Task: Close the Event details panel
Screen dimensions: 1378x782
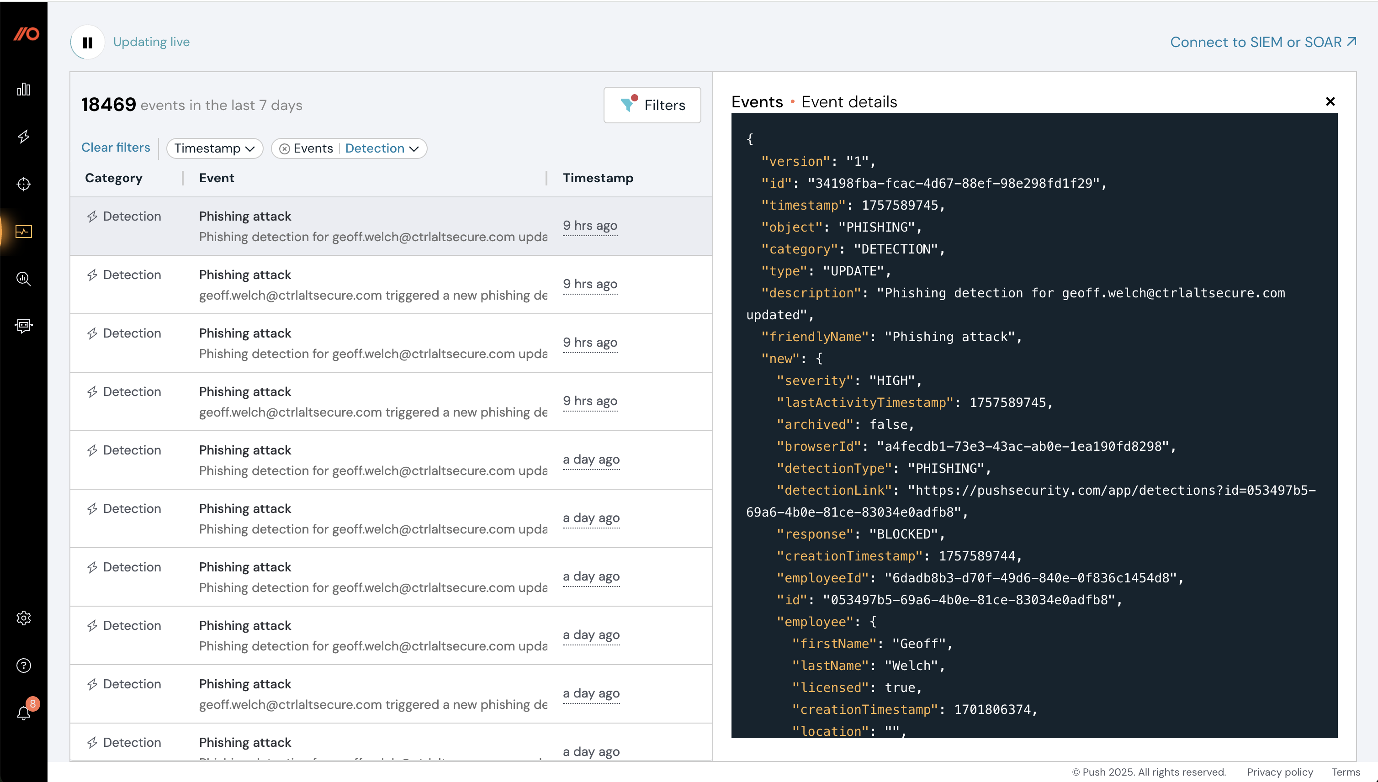Action: tap(1330, 101)
